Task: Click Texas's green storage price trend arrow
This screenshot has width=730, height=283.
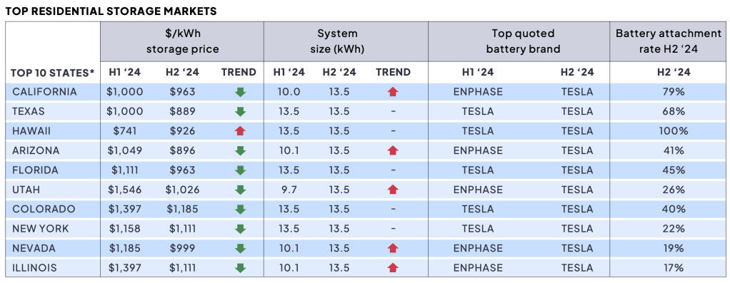Action: click(x=240, y=111)
